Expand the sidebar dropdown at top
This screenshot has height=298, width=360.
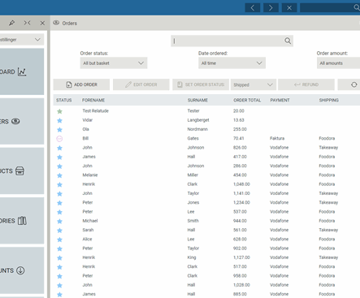pyautogui.click(x=22, y=40)
